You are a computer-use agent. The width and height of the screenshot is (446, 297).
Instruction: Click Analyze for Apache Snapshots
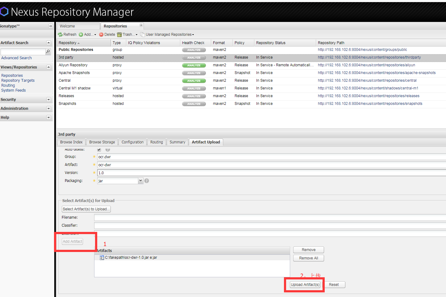pyautogui.click(x=194, y=73)
